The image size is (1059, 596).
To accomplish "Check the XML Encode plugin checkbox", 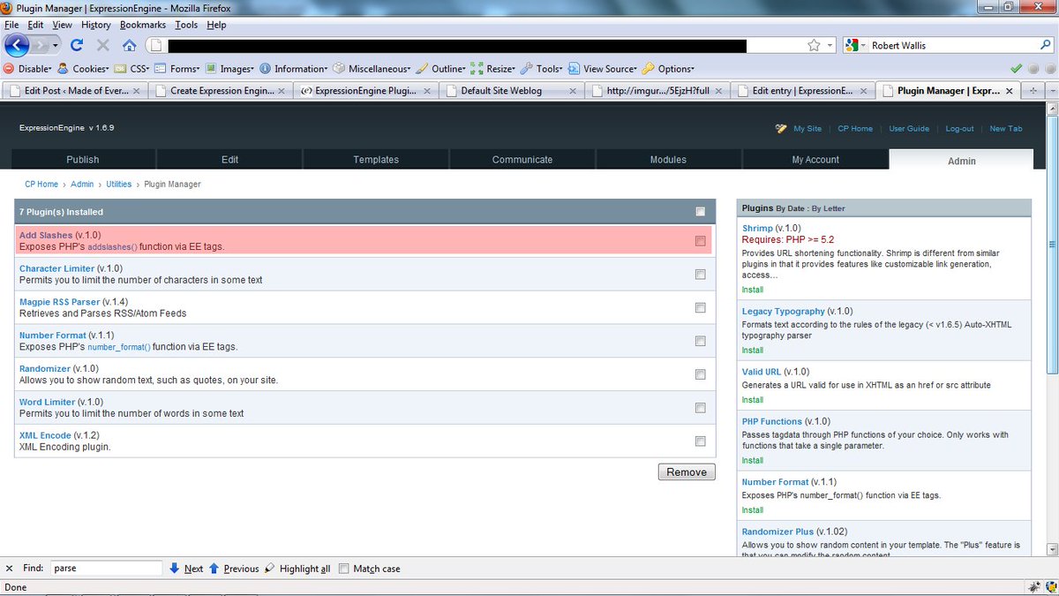I will [x=700, y=441].
